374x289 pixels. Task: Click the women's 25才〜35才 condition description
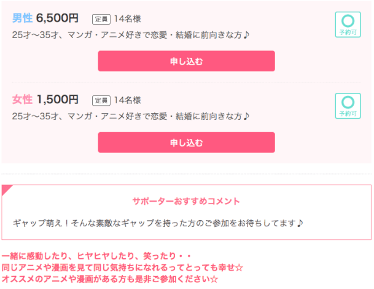click(131, 116)
